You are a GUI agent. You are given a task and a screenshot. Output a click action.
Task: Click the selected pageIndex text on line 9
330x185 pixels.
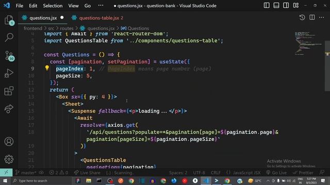point(70,68)
